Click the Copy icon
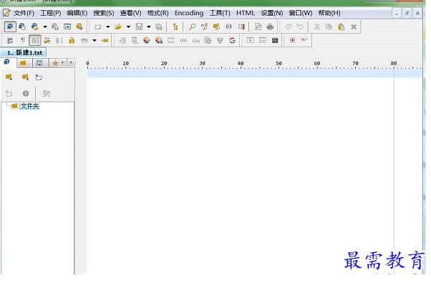 329,27
